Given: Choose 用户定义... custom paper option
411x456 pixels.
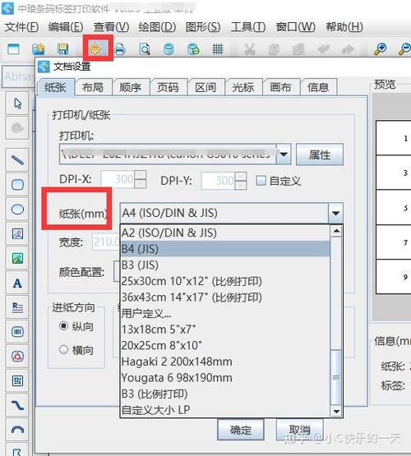Looking at the screenshot, I should [x=225, y=313].
